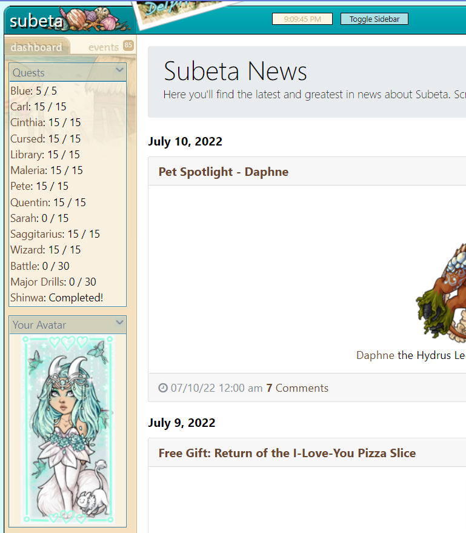Open the Pet Spotlight - Daphne article

pos(224,172)
